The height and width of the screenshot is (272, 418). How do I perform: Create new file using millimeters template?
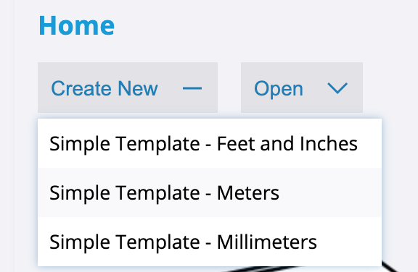[x=210, y=242]
